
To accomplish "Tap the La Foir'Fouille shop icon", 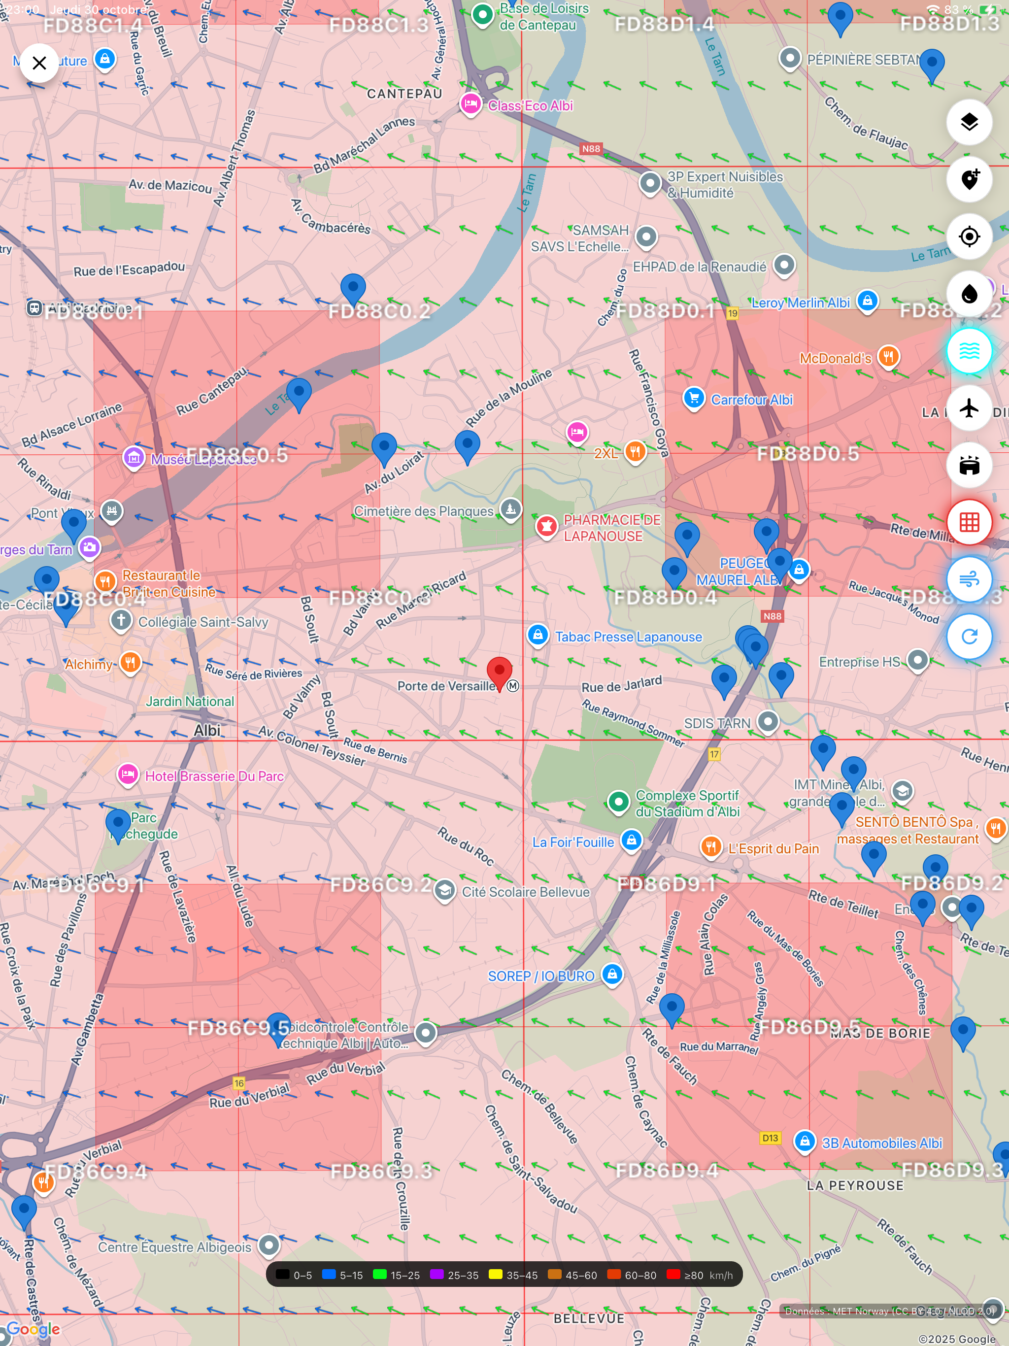I will 632,841.
